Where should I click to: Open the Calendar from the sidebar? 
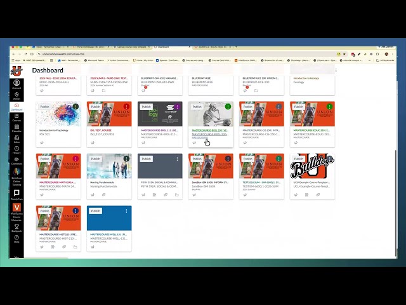[16, 128]
